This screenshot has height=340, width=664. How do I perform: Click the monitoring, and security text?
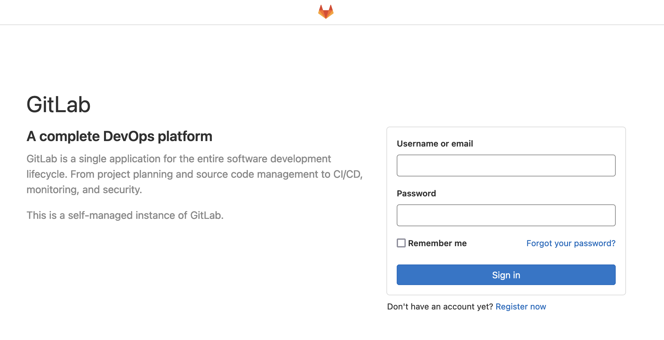pyautogui.click(x=84, y=190)
